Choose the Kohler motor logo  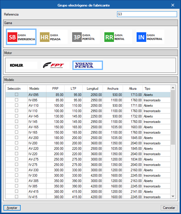pyautogui.click(x=23, y=65)
